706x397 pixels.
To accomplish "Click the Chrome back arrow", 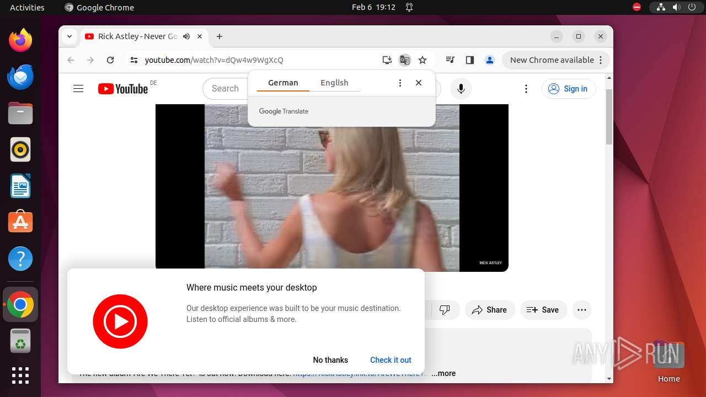I will pos(71,60).
